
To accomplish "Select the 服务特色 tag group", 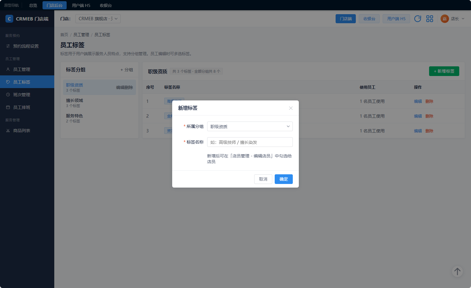I will (100, 118).
